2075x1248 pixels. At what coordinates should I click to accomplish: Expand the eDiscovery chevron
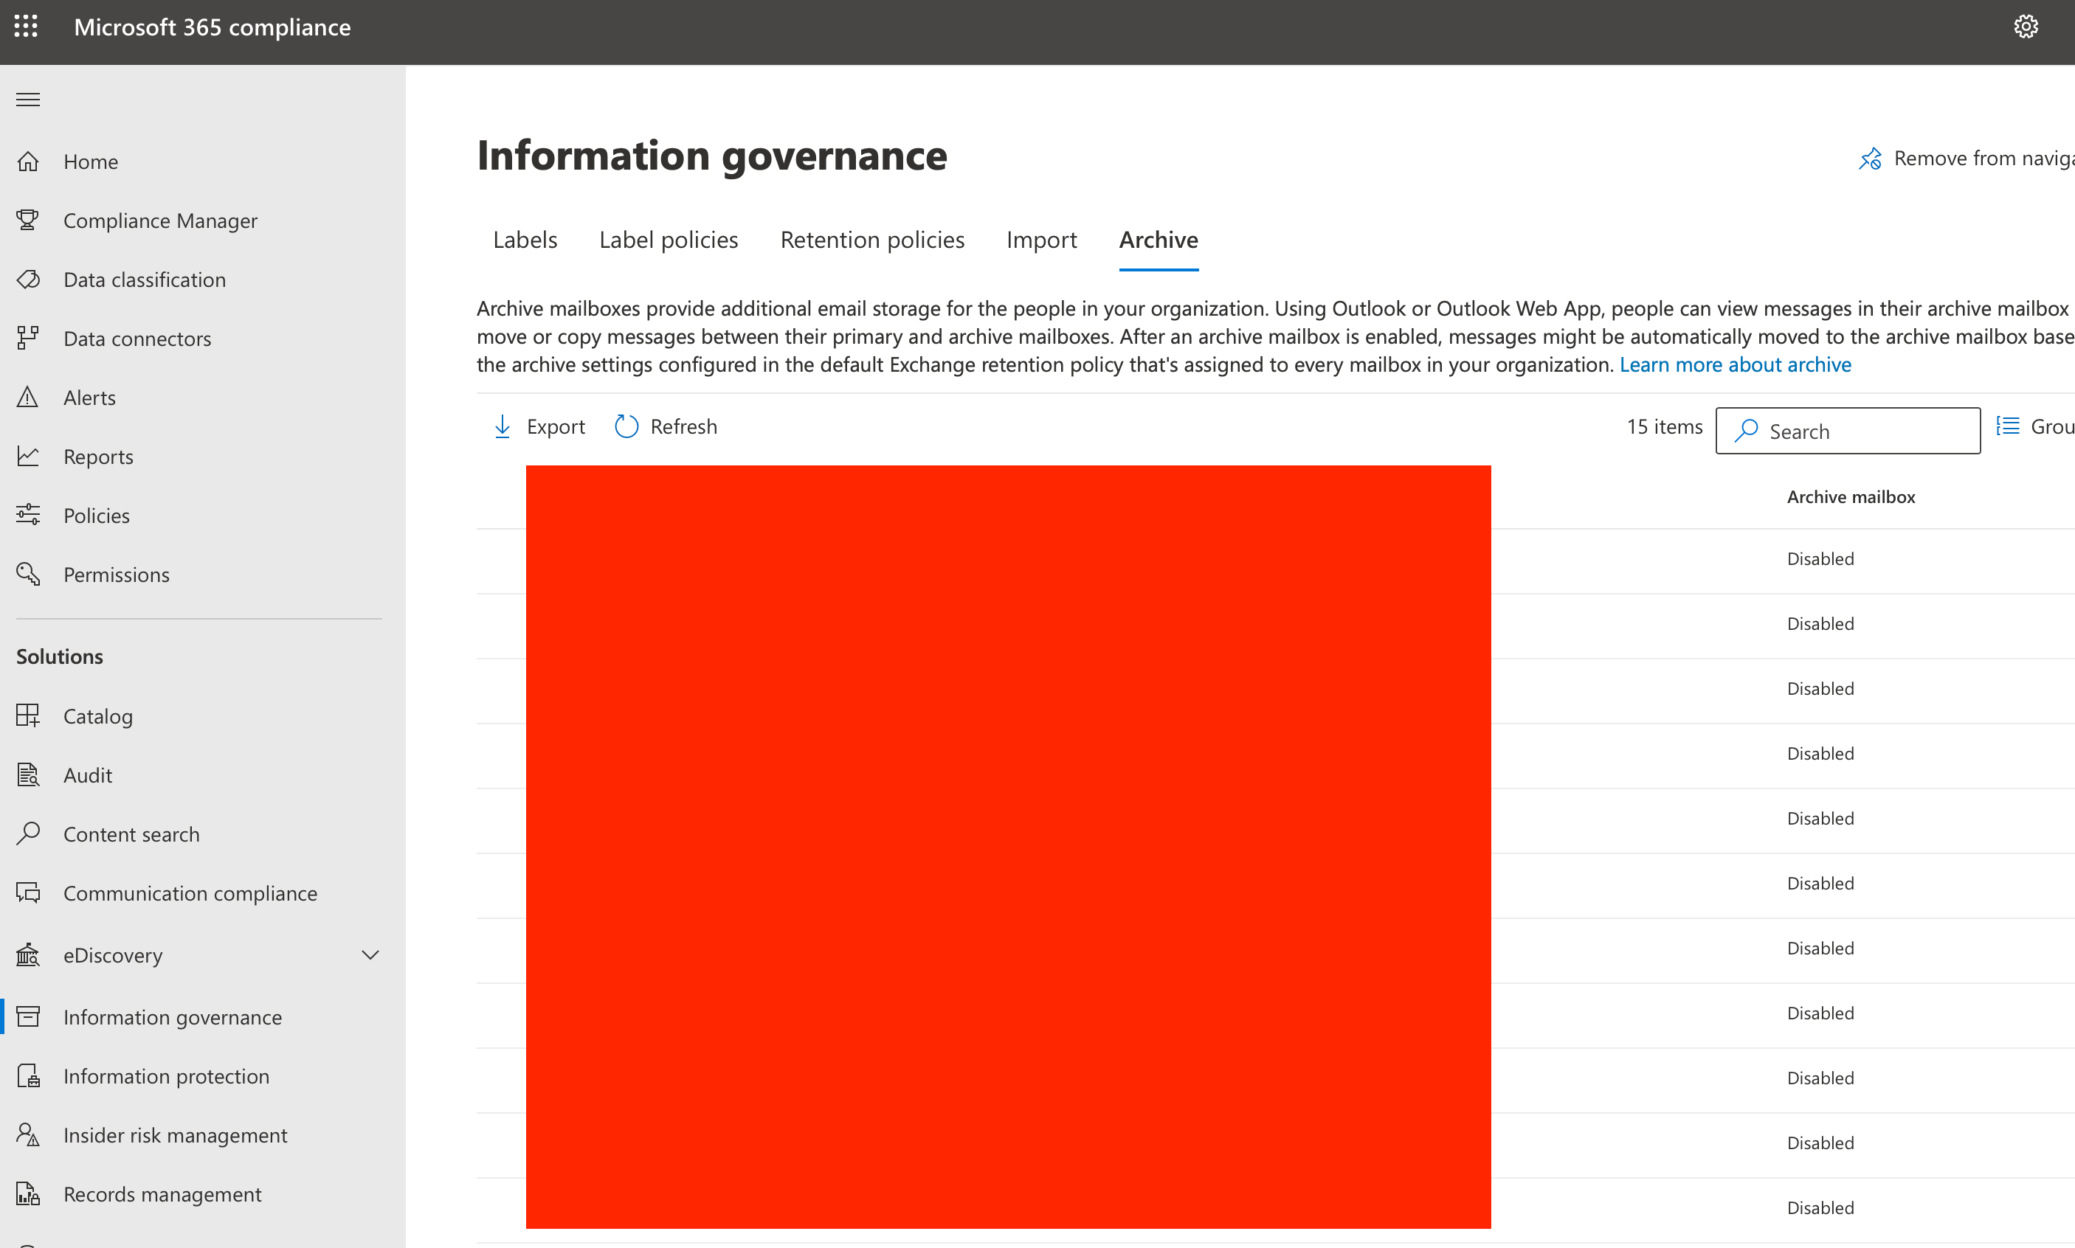click(x=370, y=954)
